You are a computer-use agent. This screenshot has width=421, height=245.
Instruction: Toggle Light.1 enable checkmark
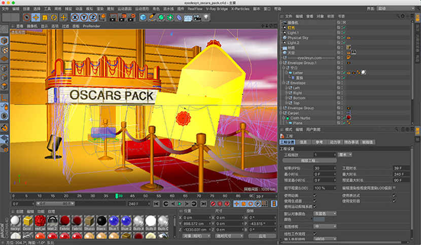pyautogui.click(x=344, y=33)
